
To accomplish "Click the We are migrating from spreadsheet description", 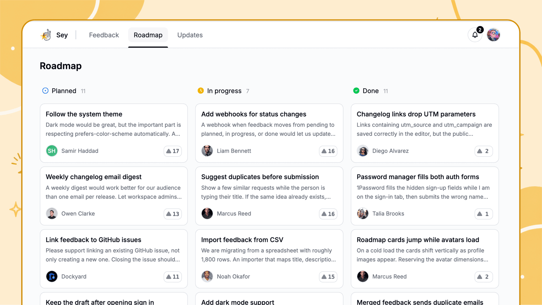I will point(268,255).
